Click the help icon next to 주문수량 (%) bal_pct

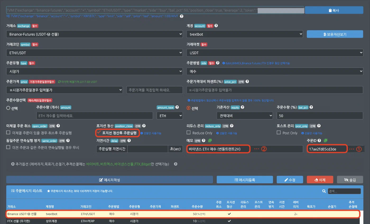(x=311, y=108)
